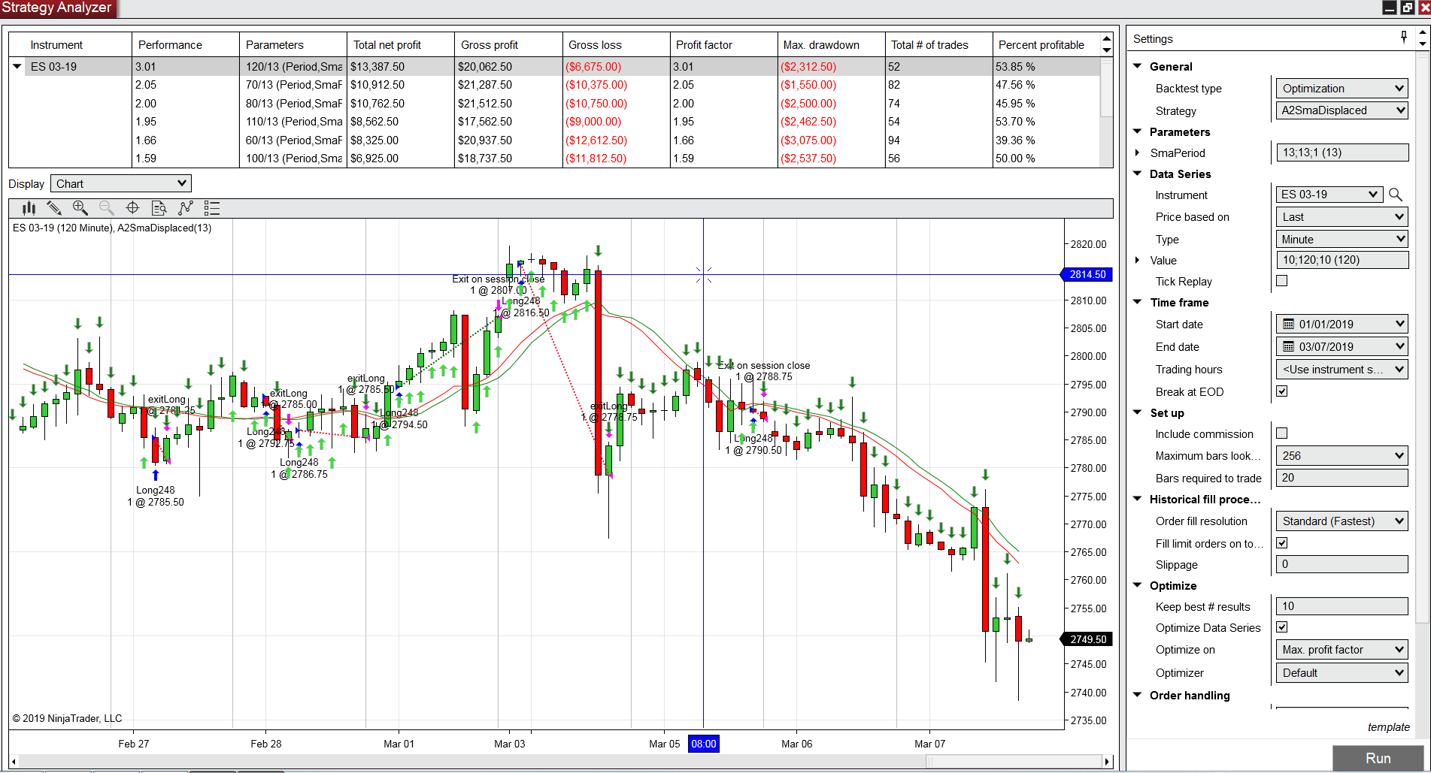Click the Bars required to trade field
1431x773 pixels.
coord(1342,478)
